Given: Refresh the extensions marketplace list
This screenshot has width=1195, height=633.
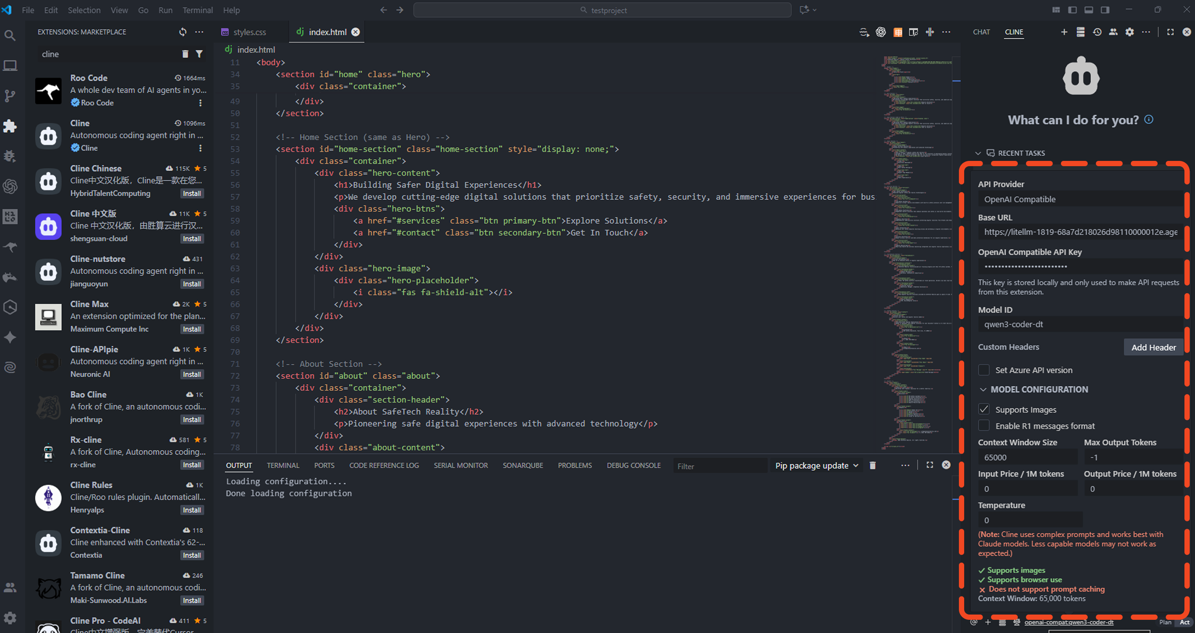Looking at the screenshot, I should [183, 32].
